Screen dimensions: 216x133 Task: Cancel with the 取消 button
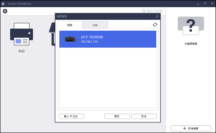tap(144, 116)
